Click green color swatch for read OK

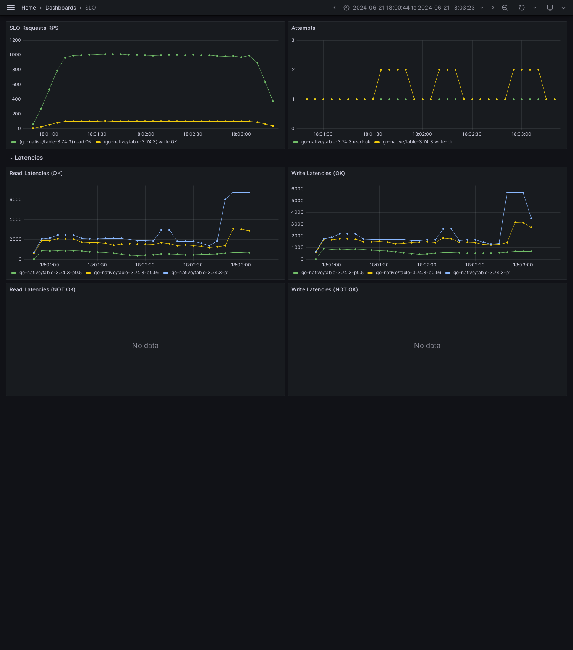point(14,142)
